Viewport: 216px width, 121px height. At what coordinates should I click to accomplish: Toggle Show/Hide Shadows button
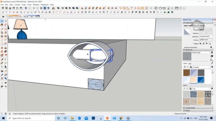coord(3,16)
